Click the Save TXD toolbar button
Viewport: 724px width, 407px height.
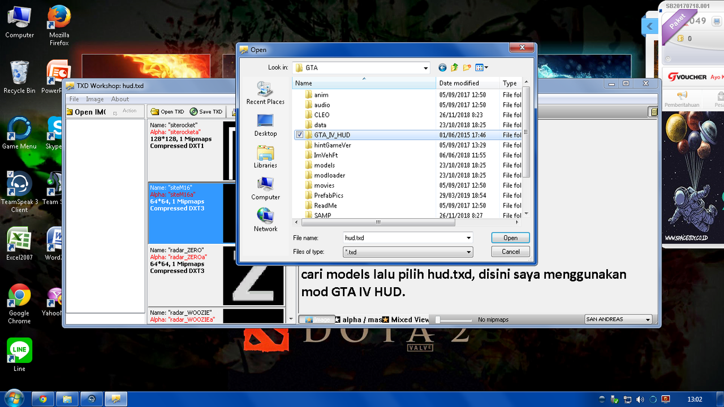point(206,111)
